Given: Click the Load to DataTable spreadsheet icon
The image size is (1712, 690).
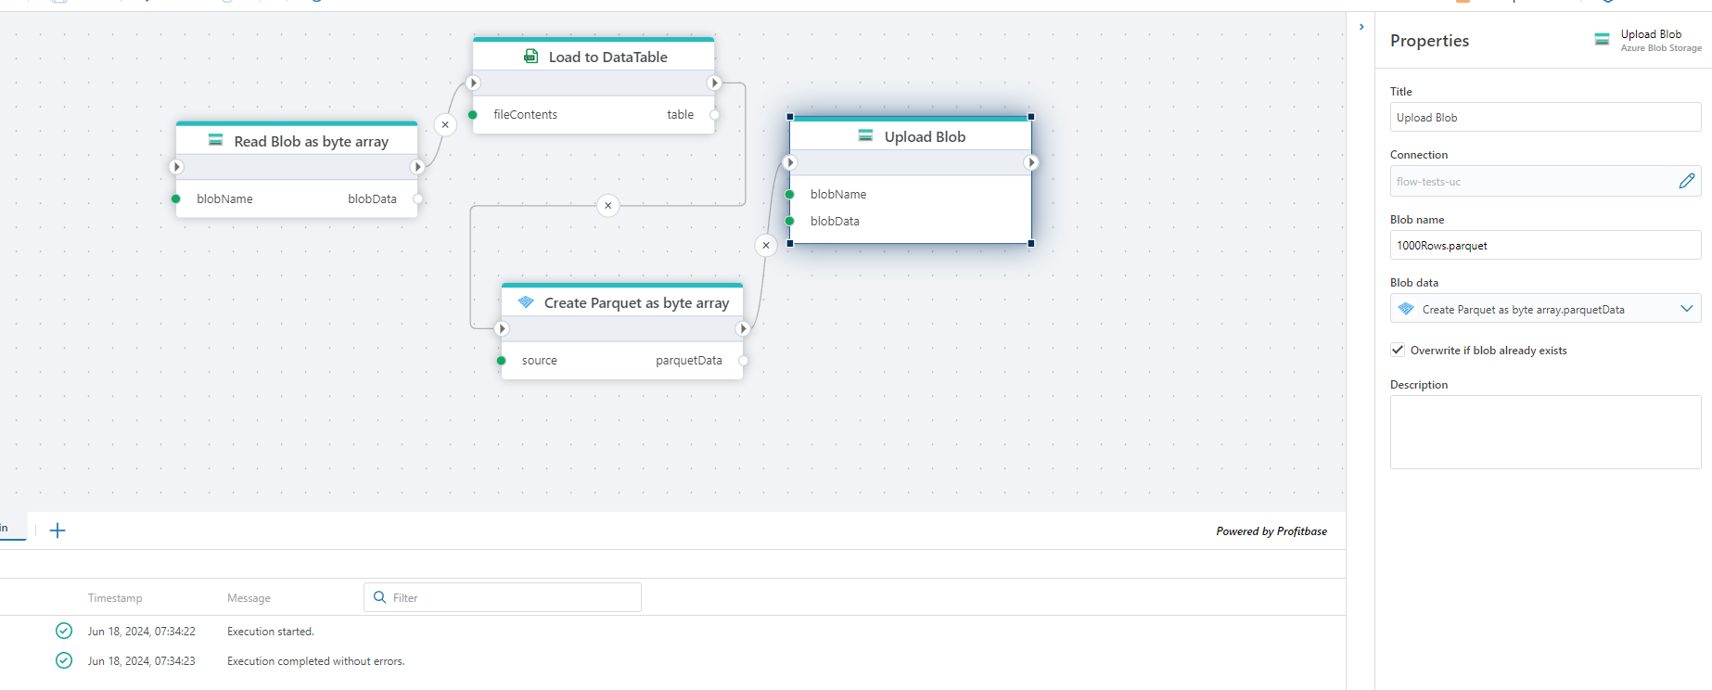Looking at the screenshot, I should click(530, 57).
